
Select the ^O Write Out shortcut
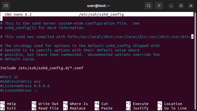[45, 104]
